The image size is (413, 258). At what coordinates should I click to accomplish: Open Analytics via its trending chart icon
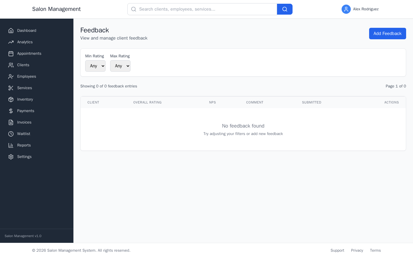click(x=11, y=42)
